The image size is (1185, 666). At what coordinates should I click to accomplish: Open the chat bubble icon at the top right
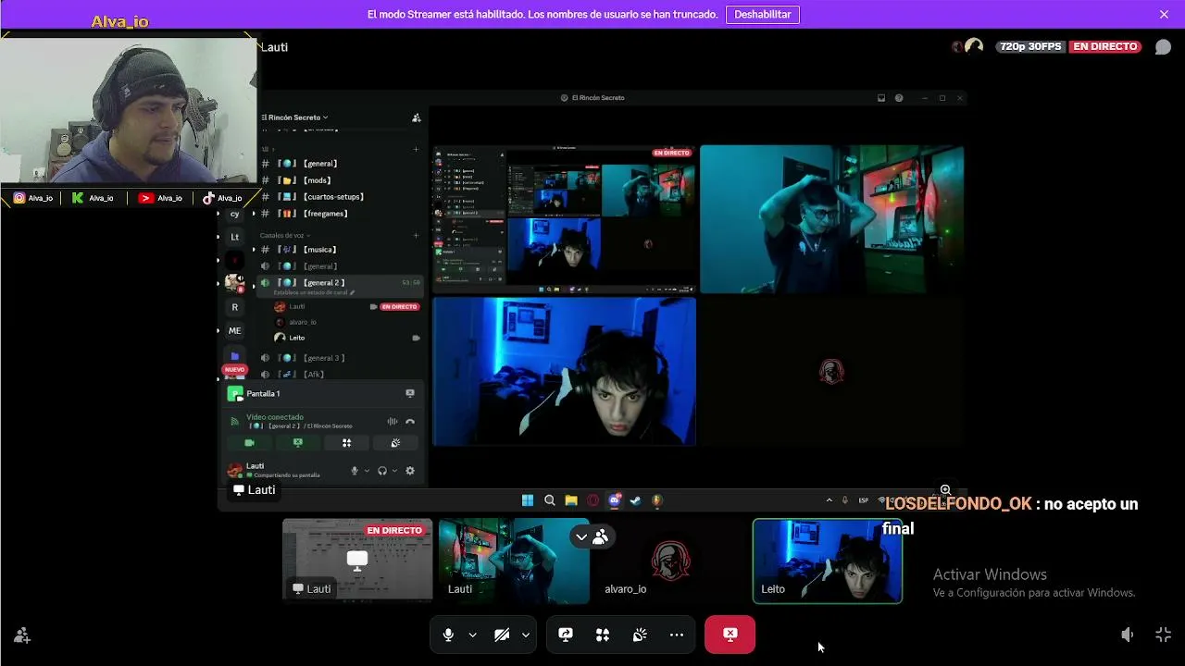click(1163, 47)
